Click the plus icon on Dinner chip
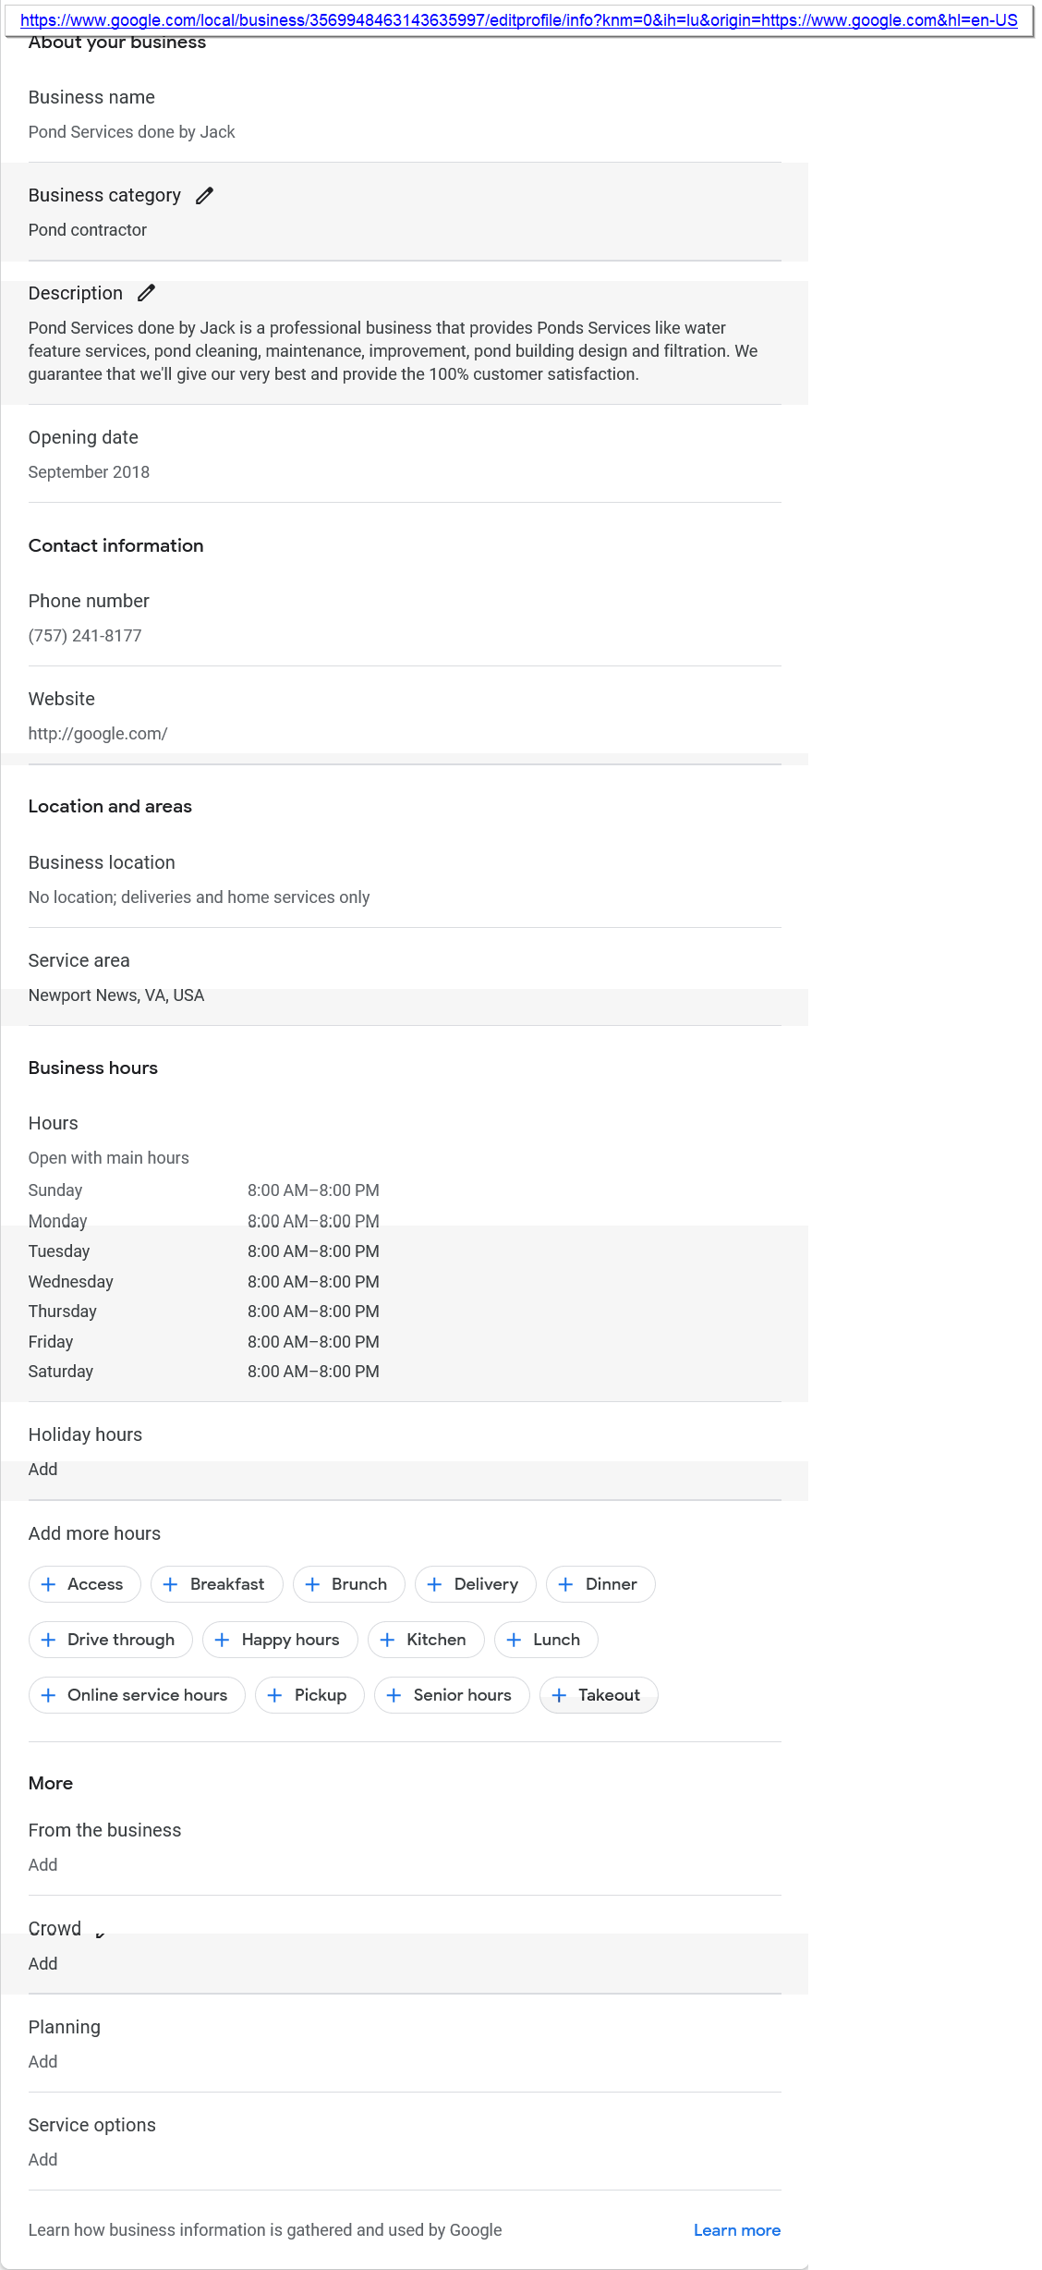Screen dimensions: 1042x2270 click(566, 1584)
